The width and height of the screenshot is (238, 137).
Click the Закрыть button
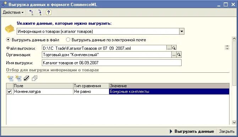[x=227, y=131]
